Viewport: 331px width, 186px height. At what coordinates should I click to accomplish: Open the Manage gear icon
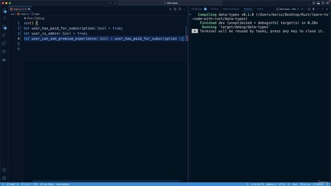(4, 178)
